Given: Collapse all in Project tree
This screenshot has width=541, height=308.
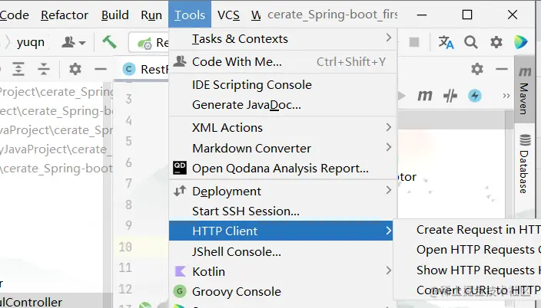Looking at the screenshot, I should click(x=44, y=70).
